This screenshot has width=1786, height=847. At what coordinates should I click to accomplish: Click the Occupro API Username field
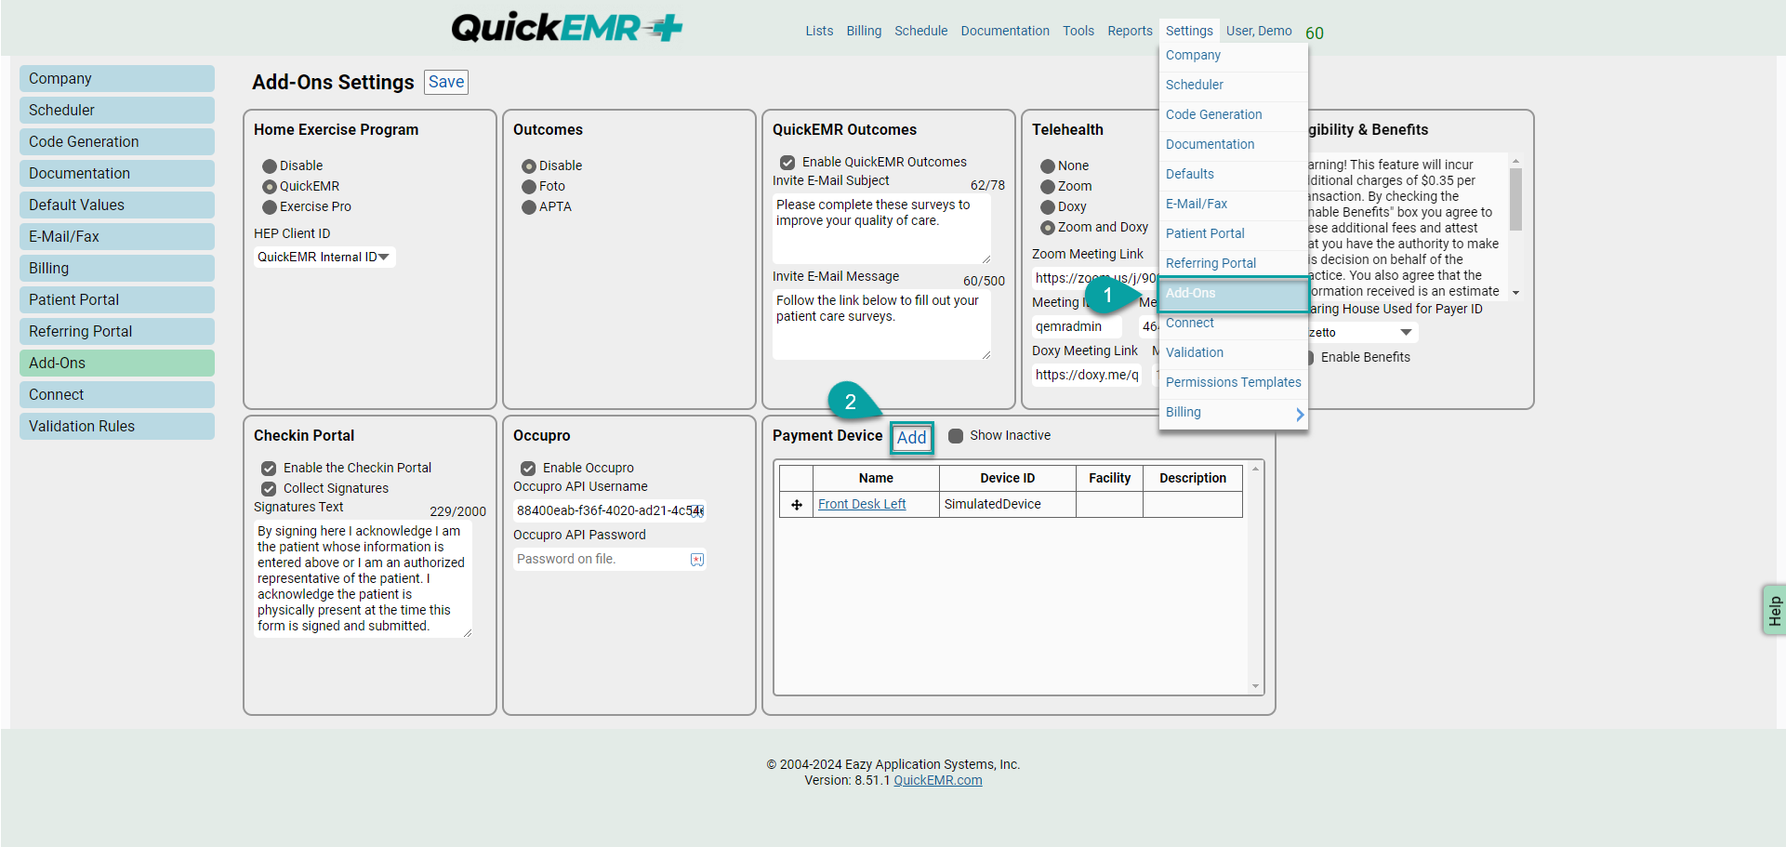tap(610, 511)
